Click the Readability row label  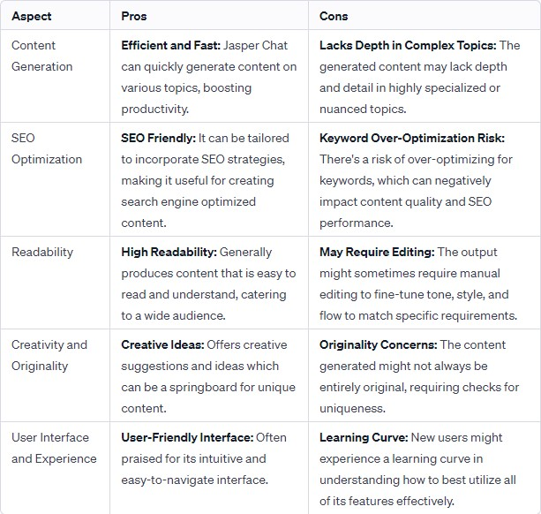pyautogui.click(x=42, y=252)
